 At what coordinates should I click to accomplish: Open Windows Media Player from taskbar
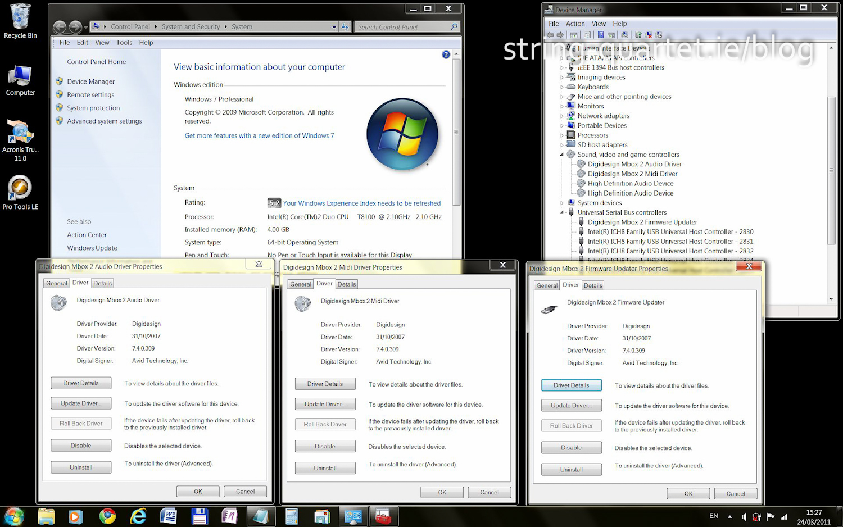[76, 516]
